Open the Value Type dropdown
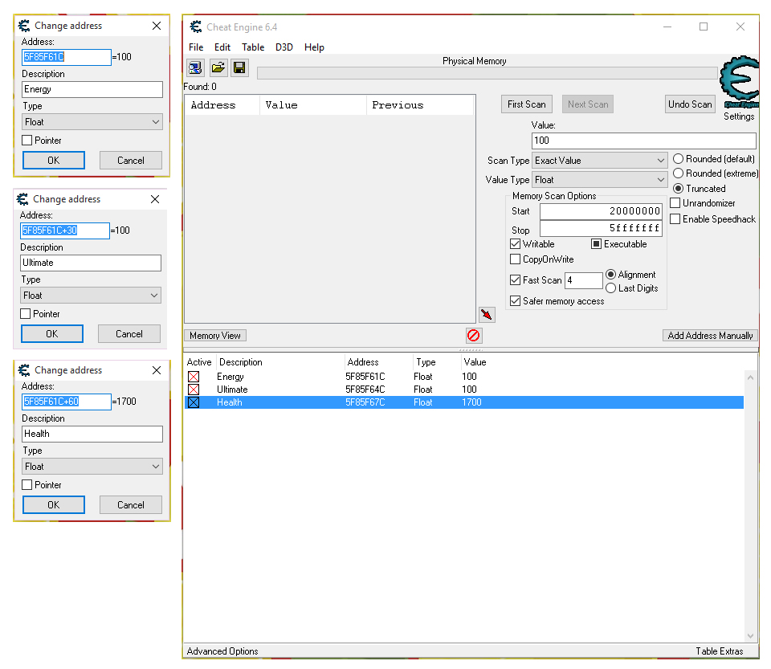This screenshot has height=669, width=771. 599,179
